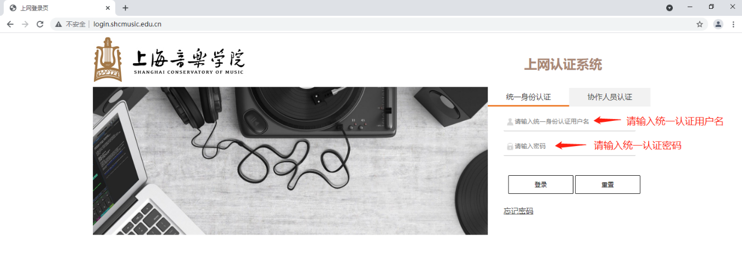Viewport: 742px width, 279px height.
Task: Open the 忘记密码 link
Action: 518,211
